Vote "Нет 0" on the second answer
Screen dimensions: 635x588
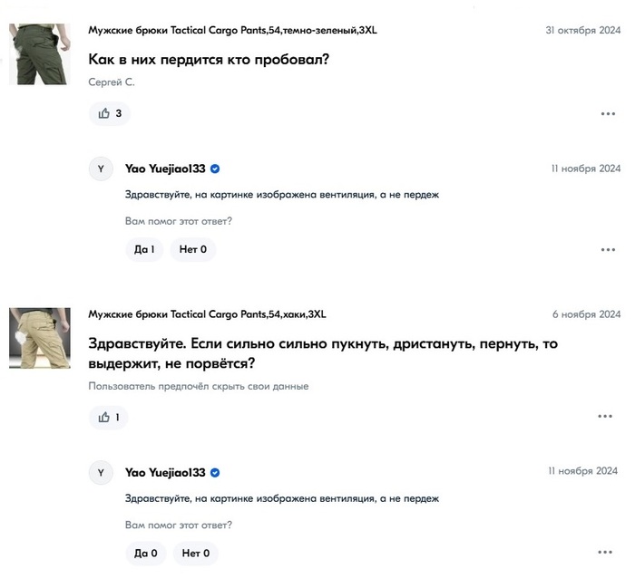[195, 553]
